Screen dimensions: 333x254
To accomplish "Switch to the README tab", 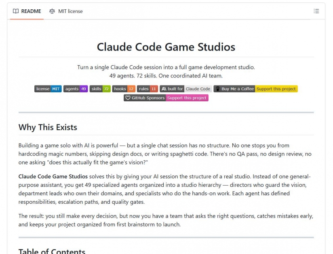I will pos(26,11).
